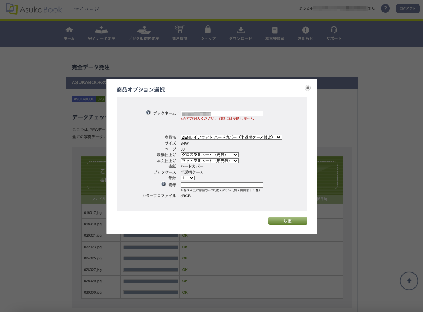Open the 表紙仕上げ dropdown
The height and width of the screenshot is (312, 423).
pyautogui.click(x=209, y=155)
